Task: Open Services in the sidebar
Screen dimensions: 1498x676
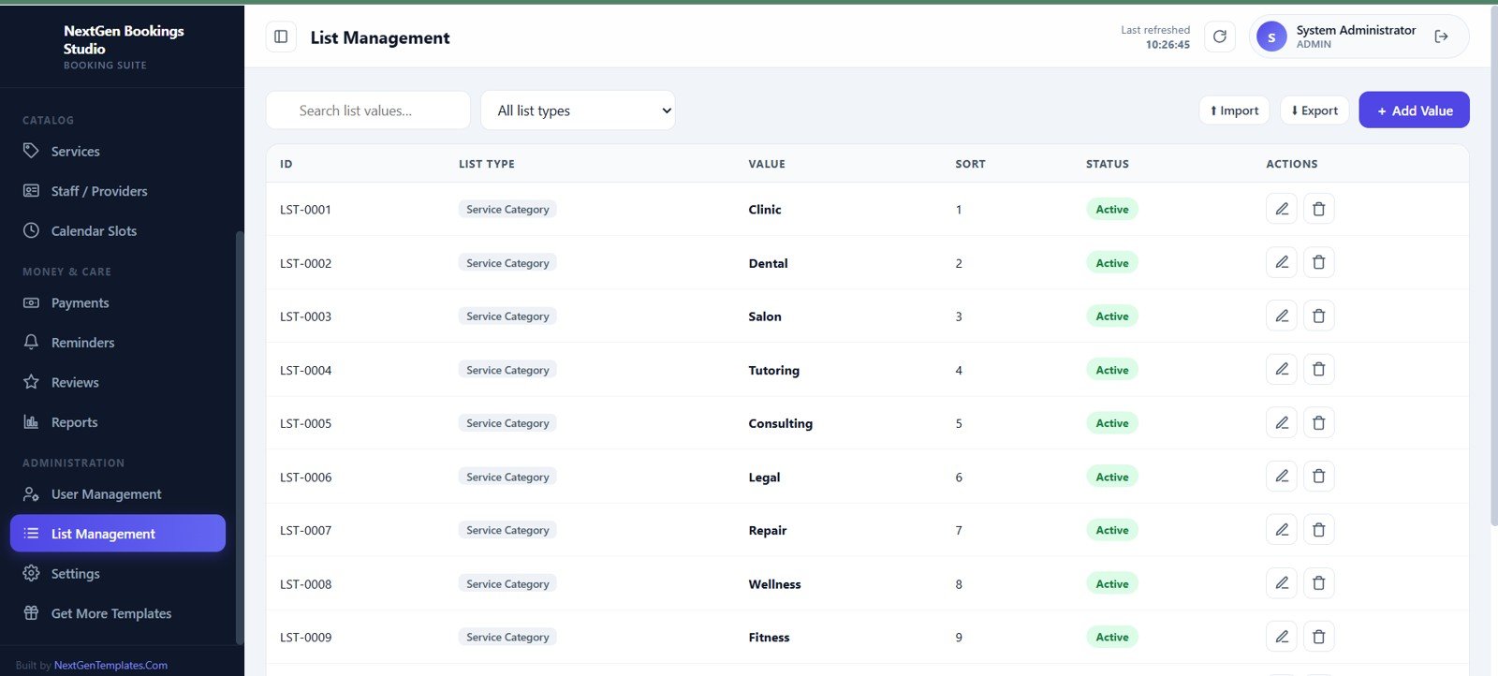Action: (x=118, y=151)
